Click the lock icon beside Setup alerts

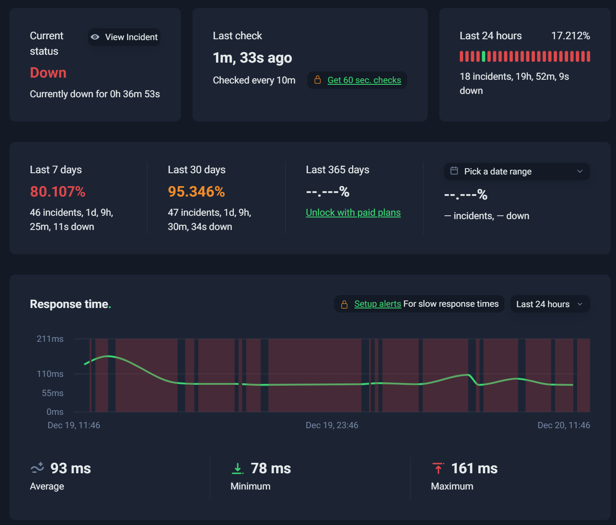pyautogui.click(x=344, y=304)
